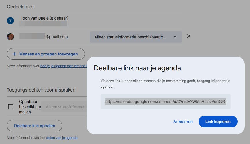Click the plus icon in Mensen en groepen toevoegen

[14, 54]
